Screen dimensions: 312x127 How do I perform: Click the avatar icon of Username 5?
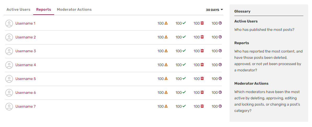(x=9, y=79)
